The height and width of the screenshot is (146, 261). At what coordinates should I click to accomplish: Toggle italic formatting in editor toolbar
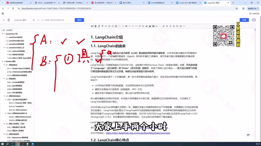(99, 26)
